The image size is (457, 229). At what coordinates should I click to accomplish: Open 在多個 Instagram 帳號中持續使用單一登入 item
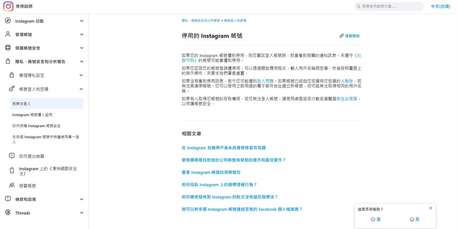tap(46, 139)
